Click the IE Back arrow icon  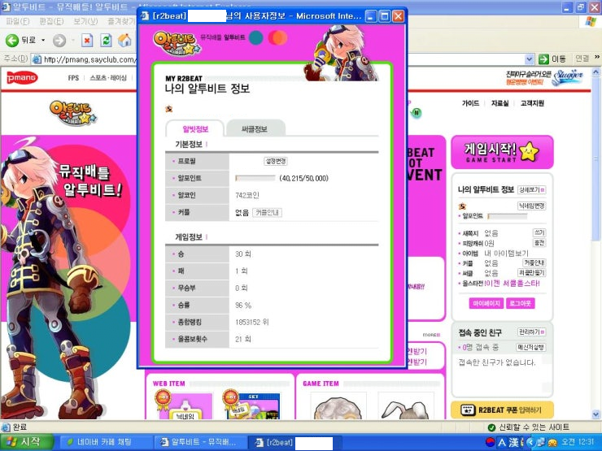[12, 41]
